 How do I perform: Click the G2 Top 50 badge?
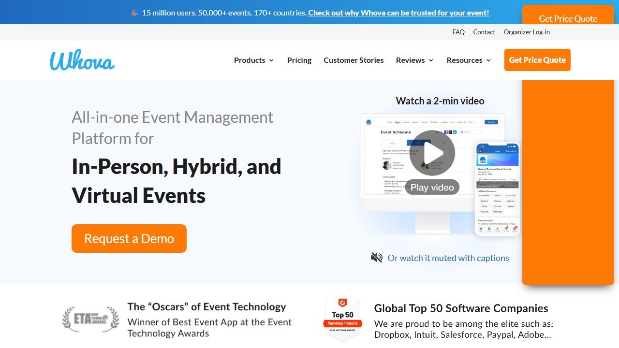[x=342, y=319]
